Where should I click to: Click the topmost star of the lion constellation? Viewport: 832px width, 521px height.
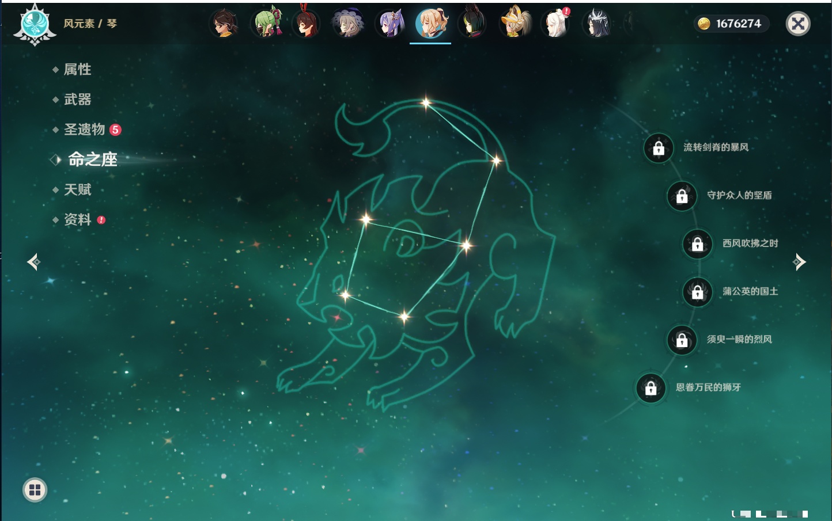426,103
